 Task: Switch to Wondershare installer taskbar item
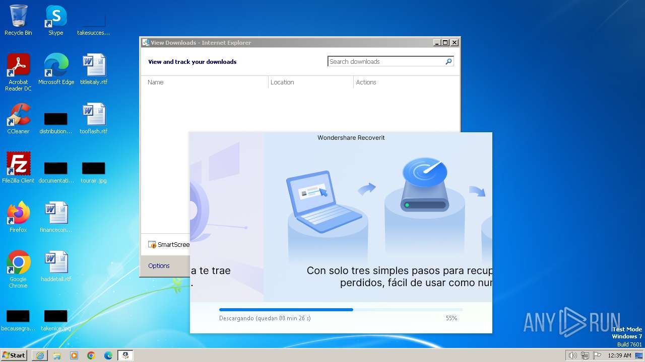[125, 355]
